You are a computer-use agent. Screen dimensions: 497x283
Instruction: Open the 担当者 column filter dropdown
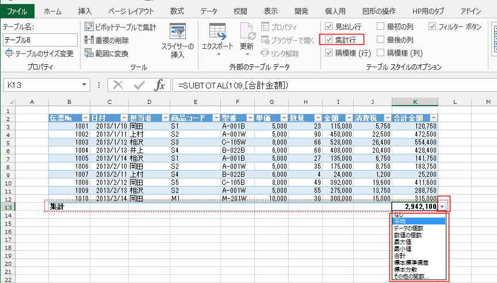[x=165, y=118]
